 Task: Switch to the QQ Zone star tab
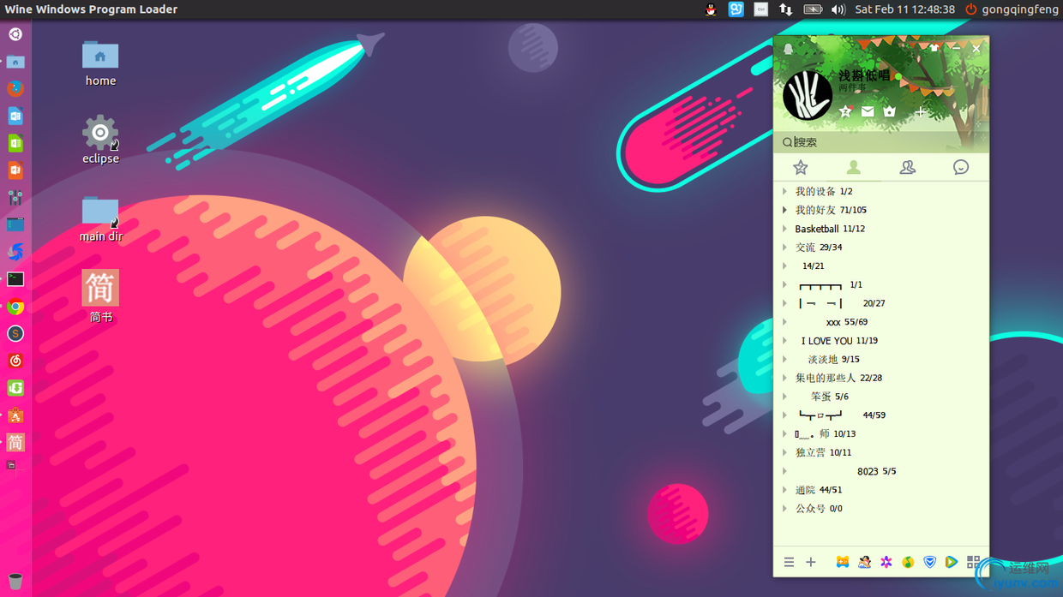pos(800,167)
